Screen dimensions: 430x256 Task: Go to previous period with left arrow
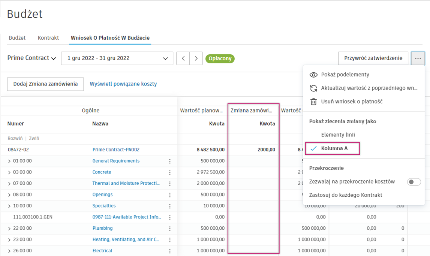[183, 58]
